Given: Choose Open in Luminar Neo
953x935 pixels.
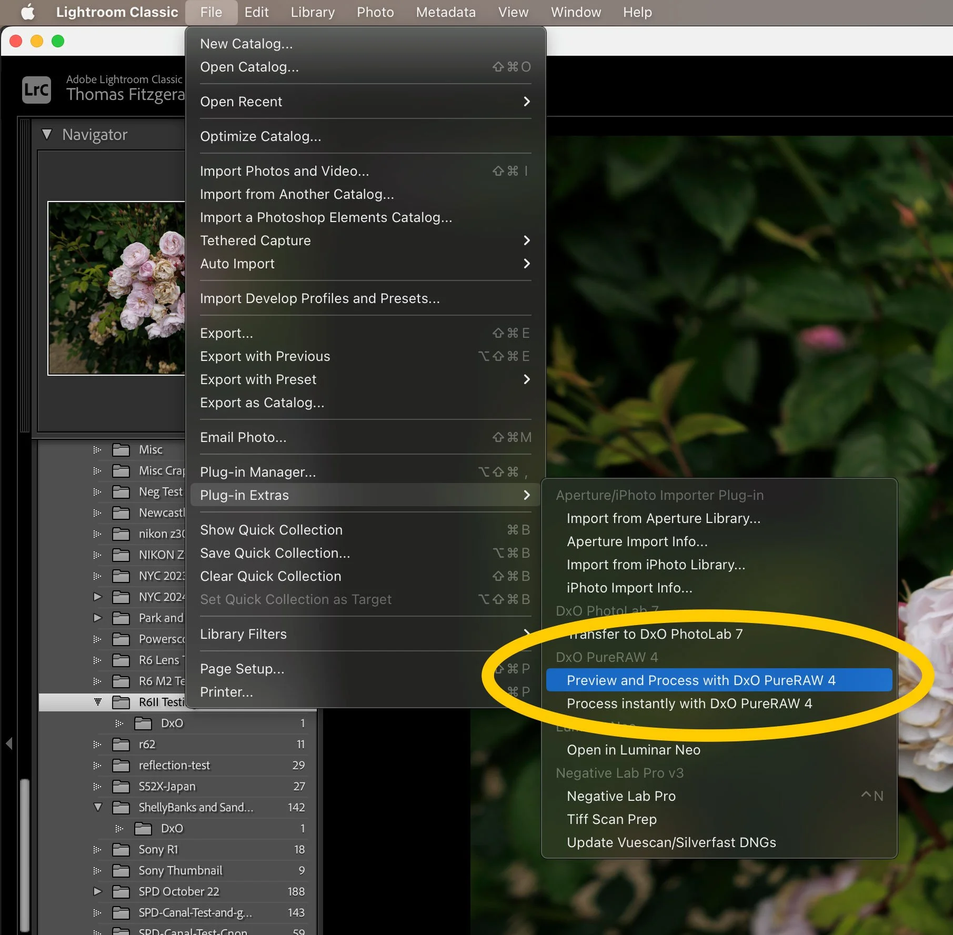Looking at the screenshot, I should 719,750.
